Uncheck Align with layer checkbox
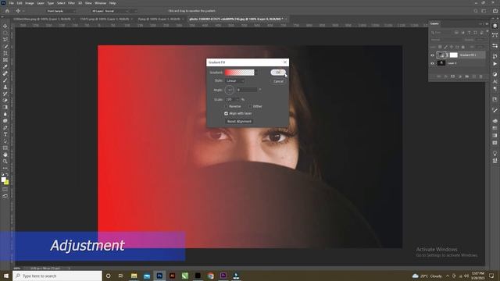This screenshot has width=500, height=281. tap(226, 113)
